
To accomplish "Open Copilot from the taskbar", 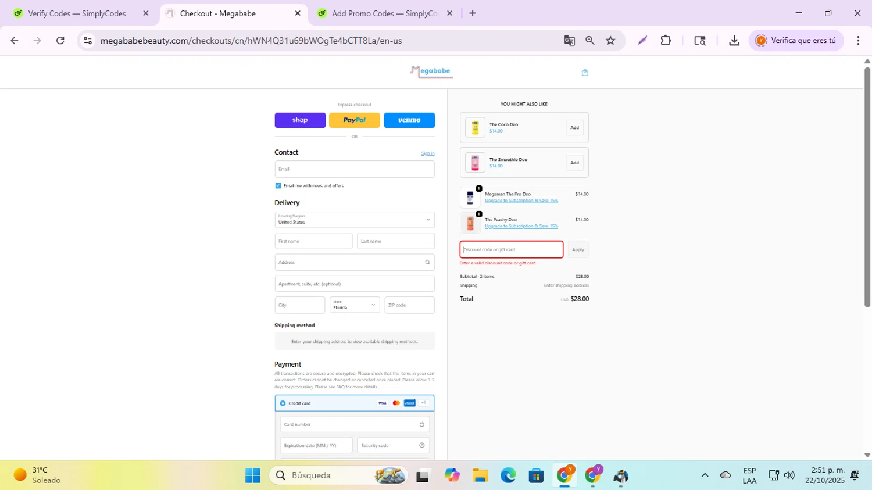I will (452, 475).
